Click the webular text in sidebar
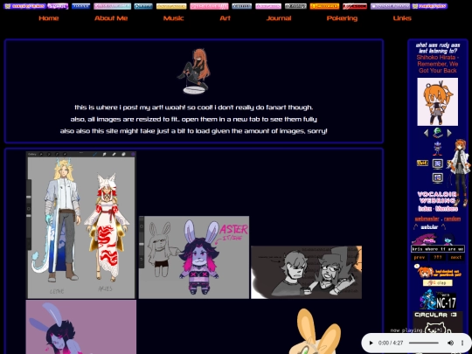 pyautogui.click(x=429, y=227)
